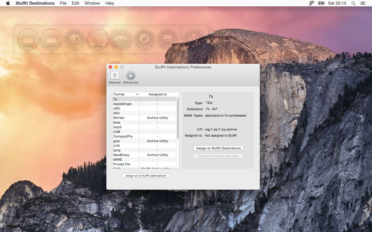The width and height of the screenshot is (372, 232).
Task: Minimize the Preferences window
Action: 116,67
